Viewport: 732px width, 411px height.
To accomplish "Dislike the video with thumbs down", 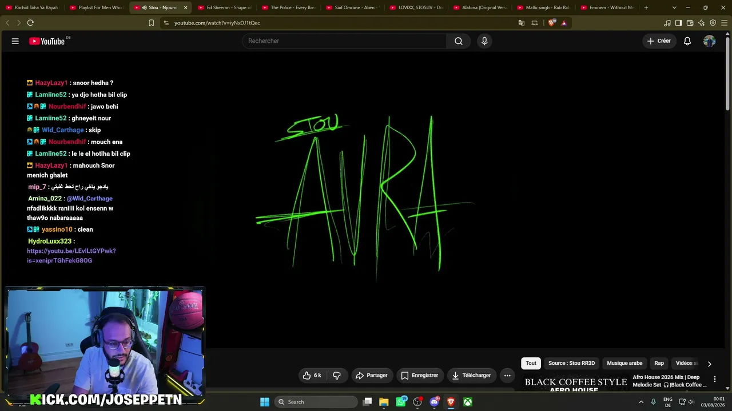I will pyautogui.click(x=337, y=376).
